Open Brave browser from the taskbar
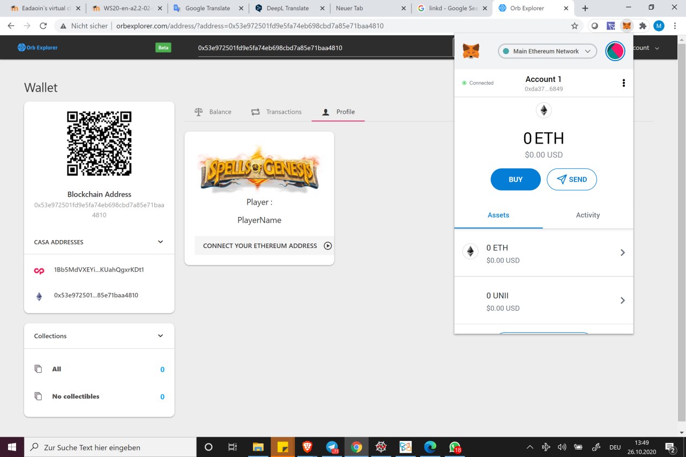 coord(308,447)
